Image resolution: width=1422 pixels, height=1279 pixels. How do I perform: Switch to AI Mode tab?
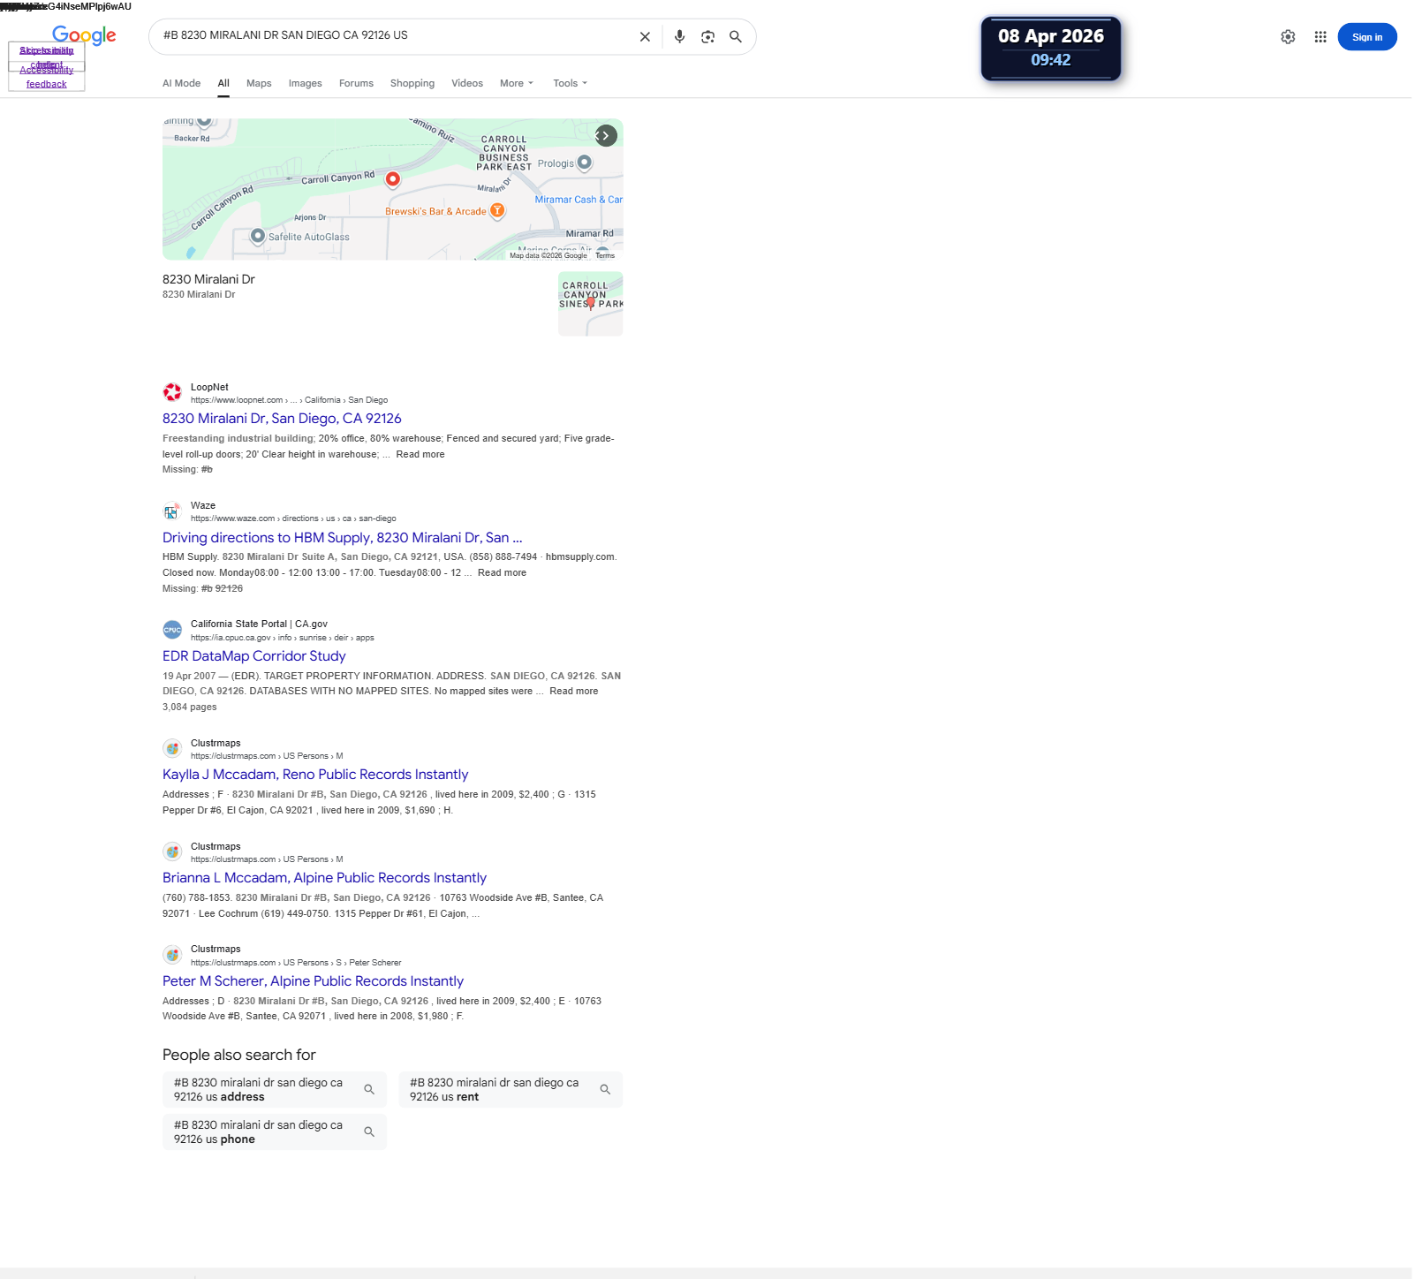[x=181, y=83]
